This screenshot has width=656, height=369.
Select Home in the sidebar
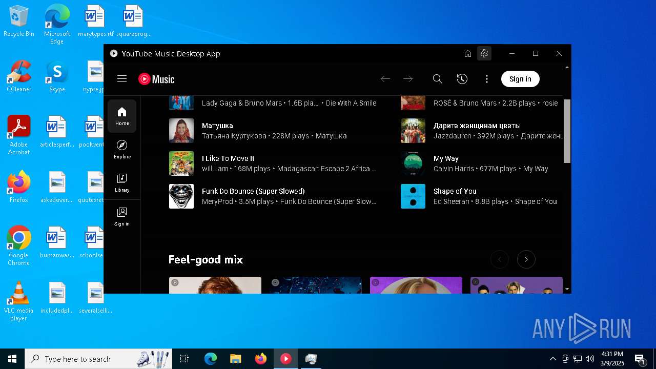point(122,116)
